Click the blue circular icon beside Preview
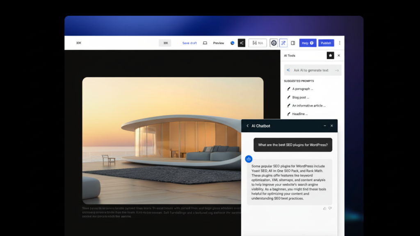Viewport: 420px width, 236px height. pyautogui.click(x=233, y=43)
